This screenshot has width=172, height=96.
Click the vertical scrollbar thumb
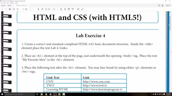170,23
